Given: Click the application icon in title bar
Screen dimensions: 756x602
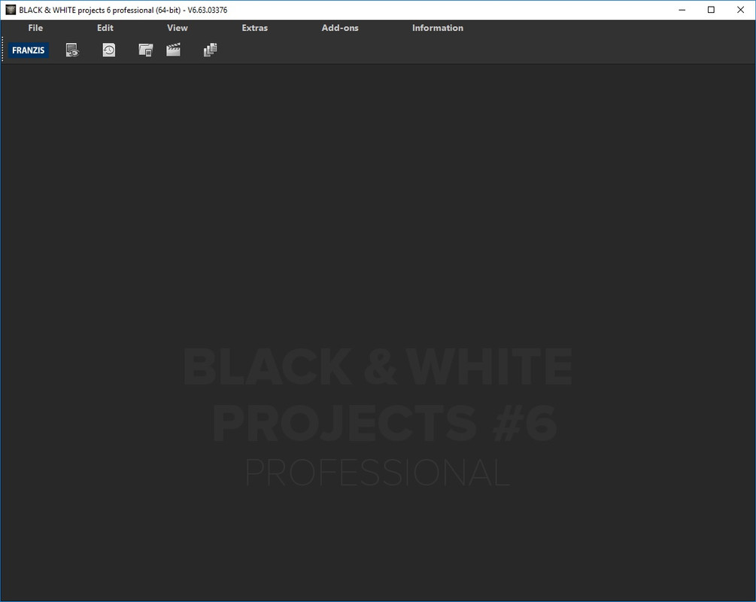Looking at the screenshot, I should (x=11, y=10).
